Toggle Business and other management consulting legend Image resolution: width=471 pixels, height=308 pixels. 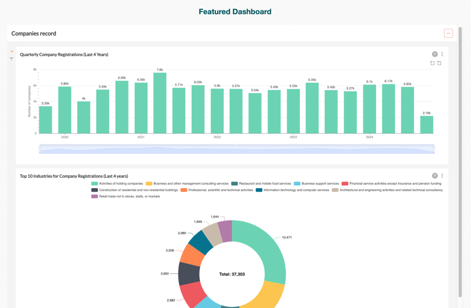click(x=187, y=184)
